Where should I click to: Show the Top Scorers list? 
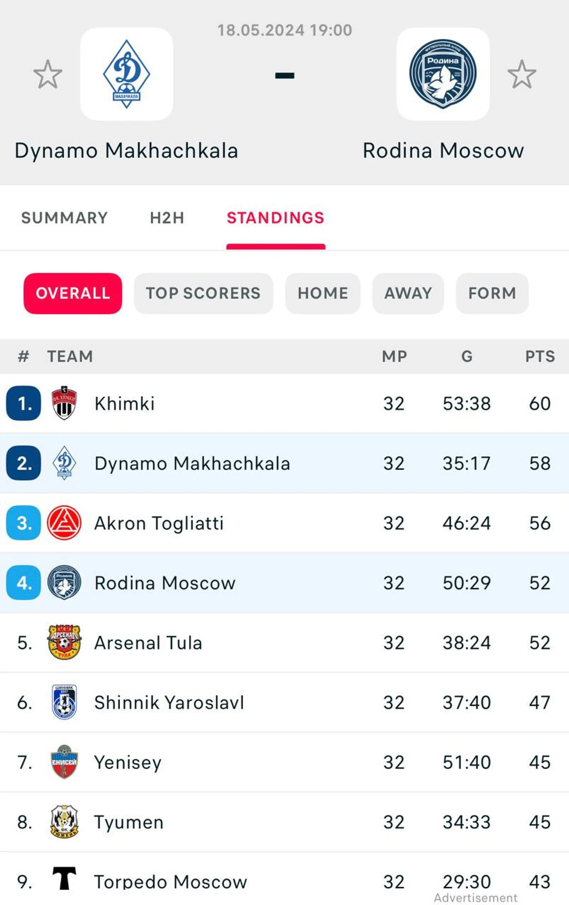point(203,293)
